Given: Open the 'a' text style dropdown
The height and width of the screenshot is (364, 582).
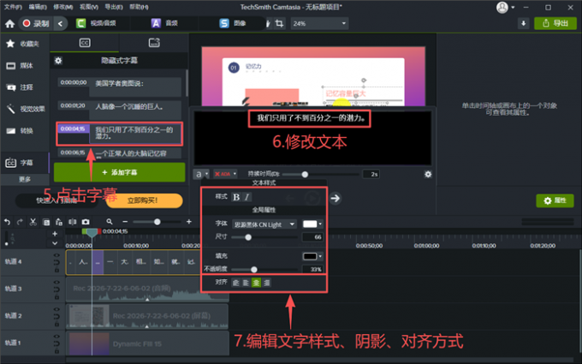Looking at the screenshot, I should point(201,174).
